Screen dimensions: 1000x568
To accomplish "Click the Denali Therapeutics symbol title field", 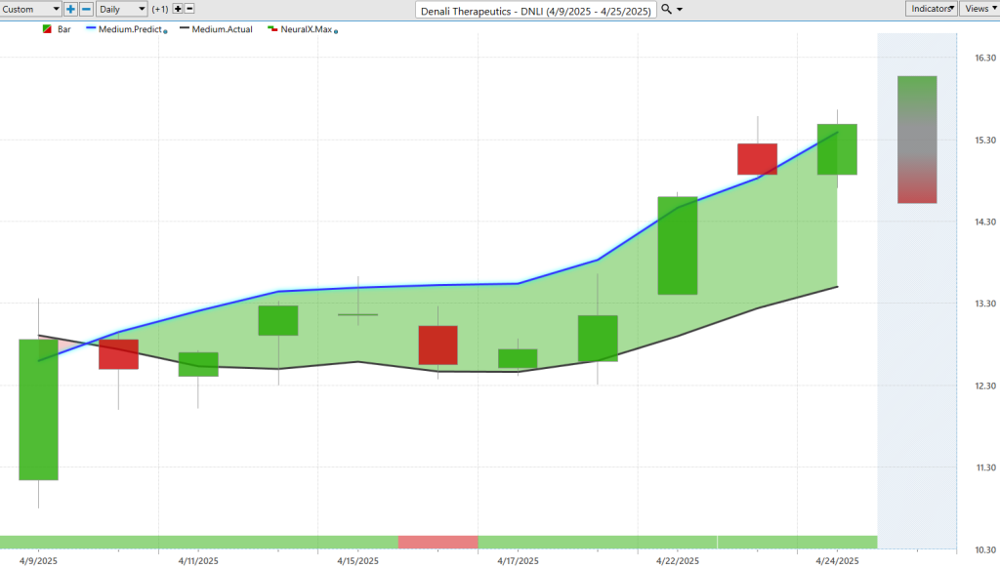I will [x=535, y=10].
